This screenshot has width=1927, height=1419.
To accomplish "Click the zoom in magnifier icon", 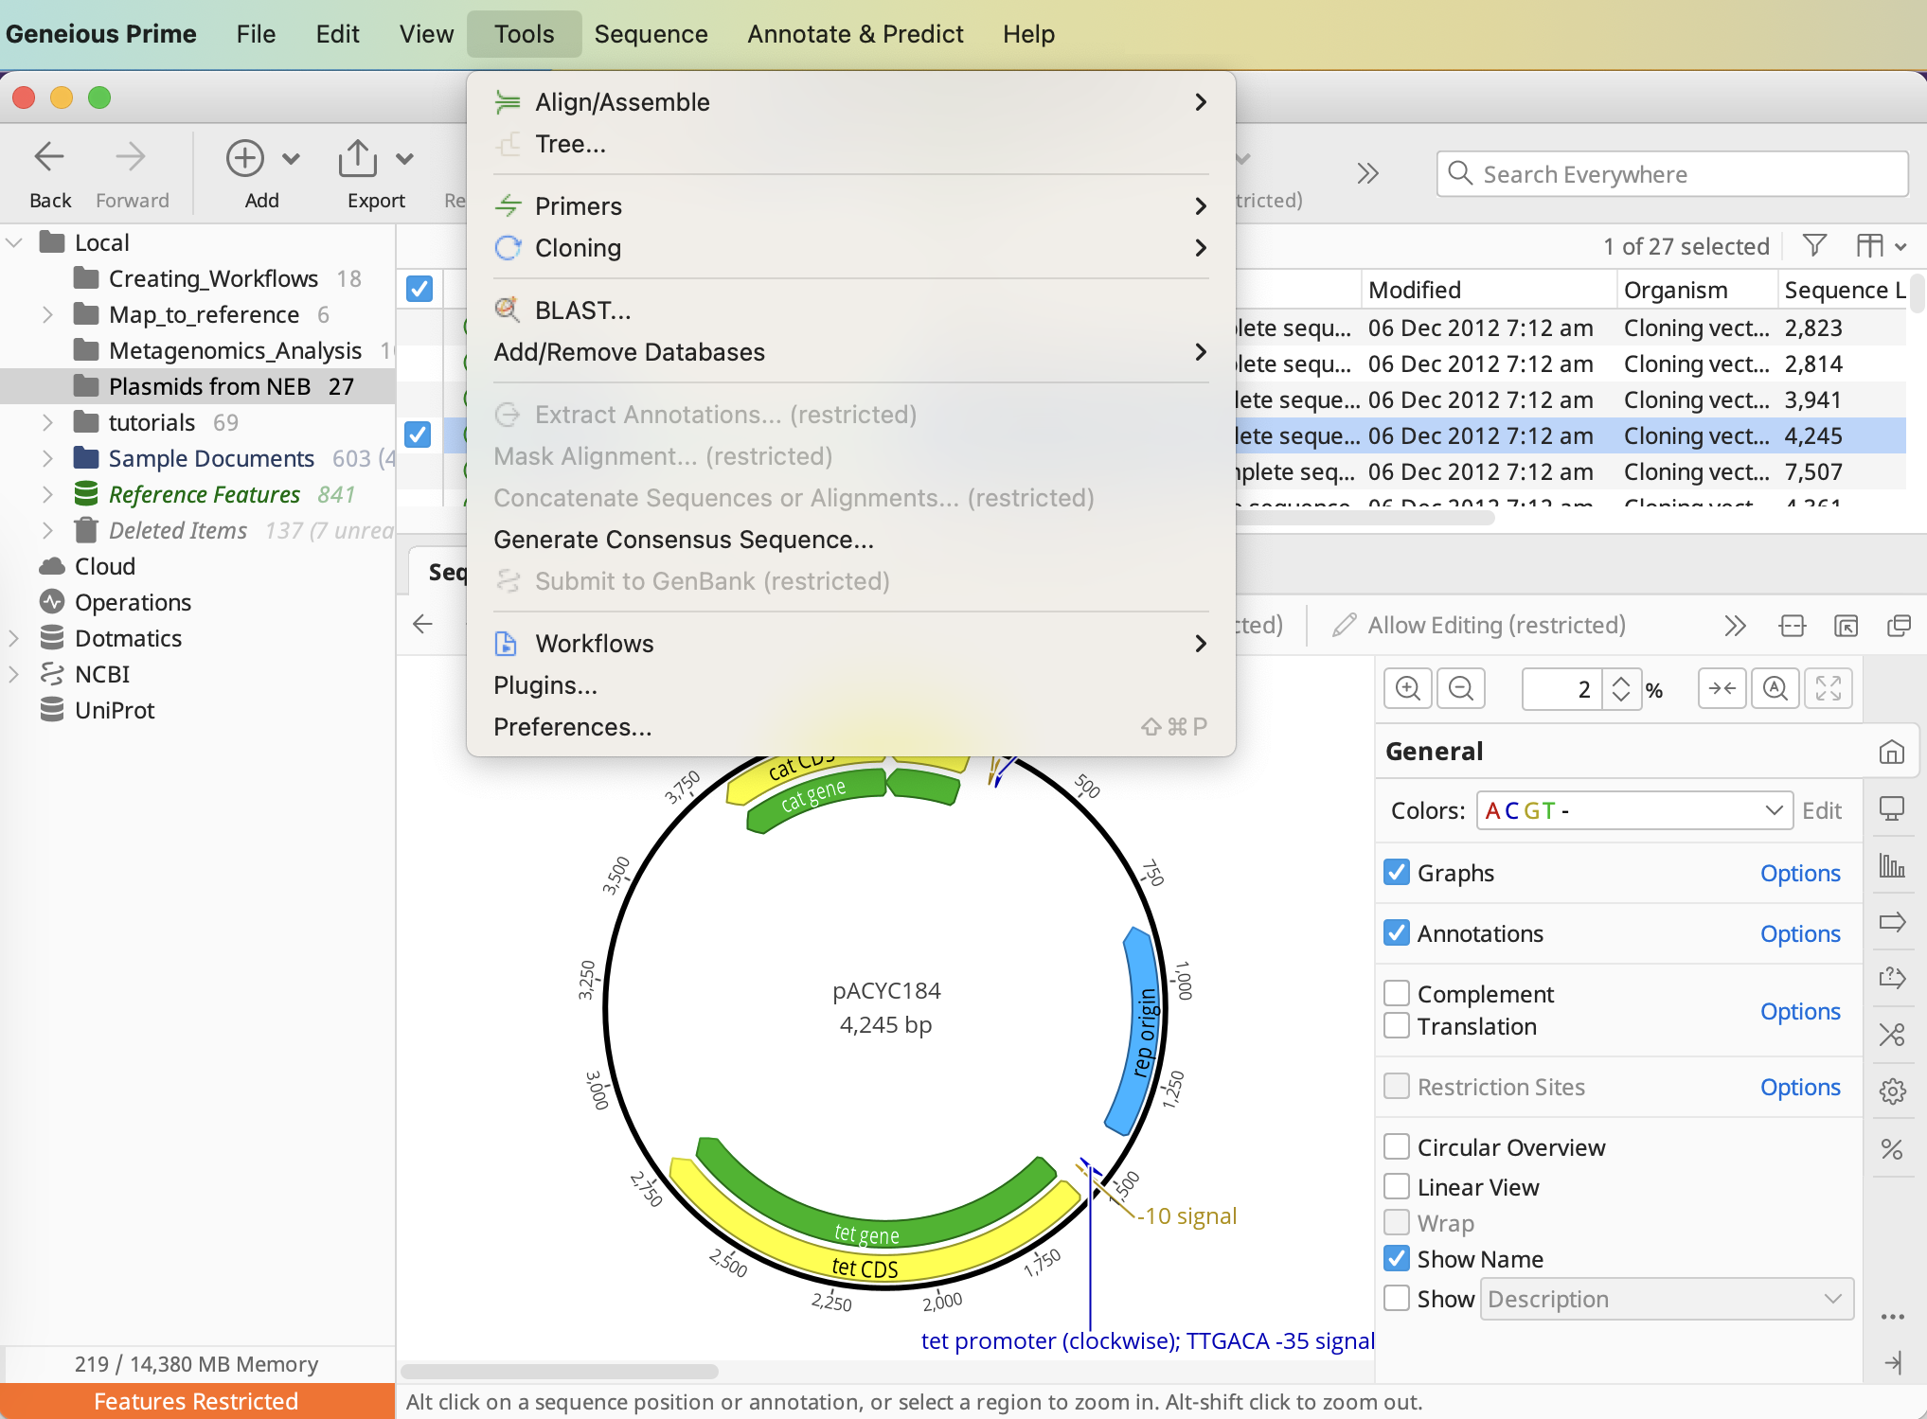I will [x=1407, y=688].
